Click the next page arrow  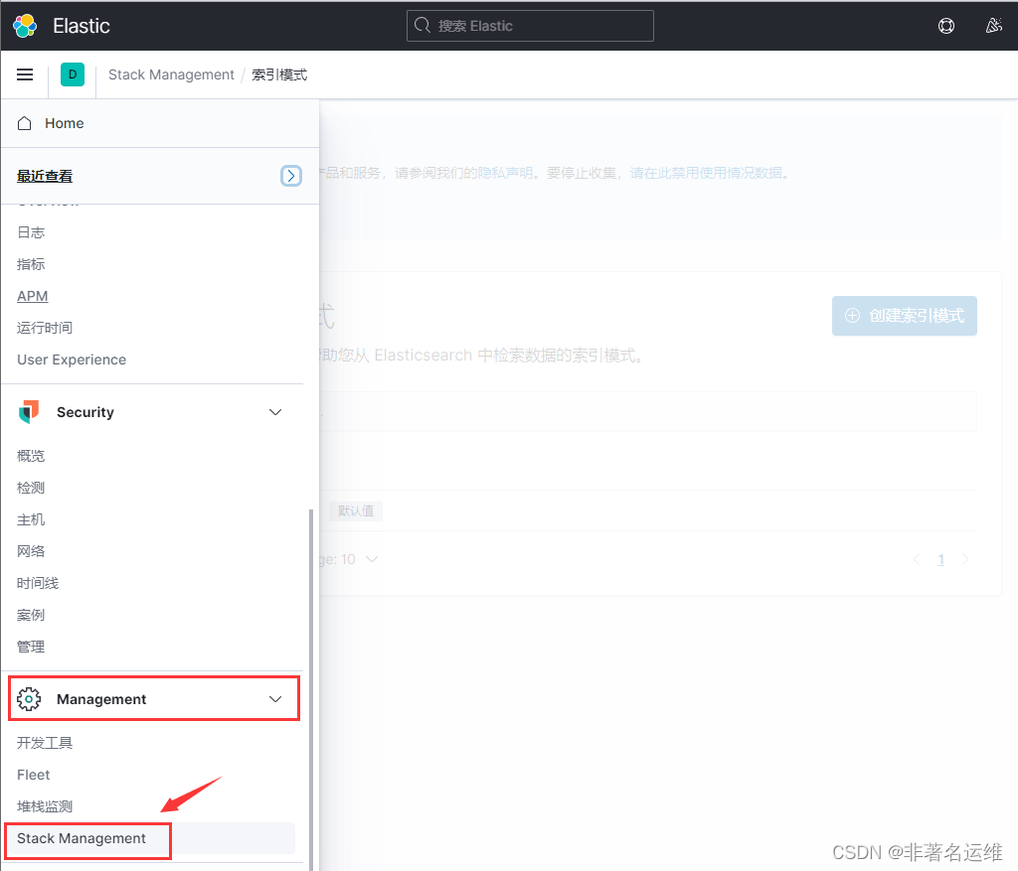[965, 559]
